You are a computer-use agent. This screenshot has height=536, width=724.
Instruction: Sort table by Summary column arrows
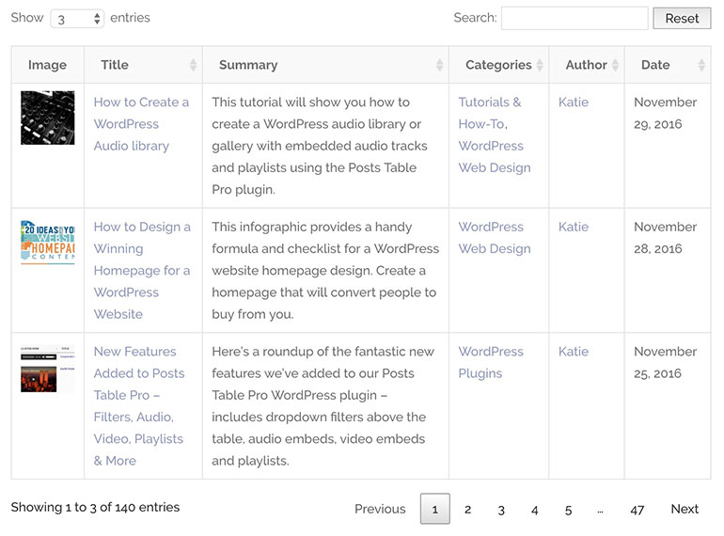[440, 65]
